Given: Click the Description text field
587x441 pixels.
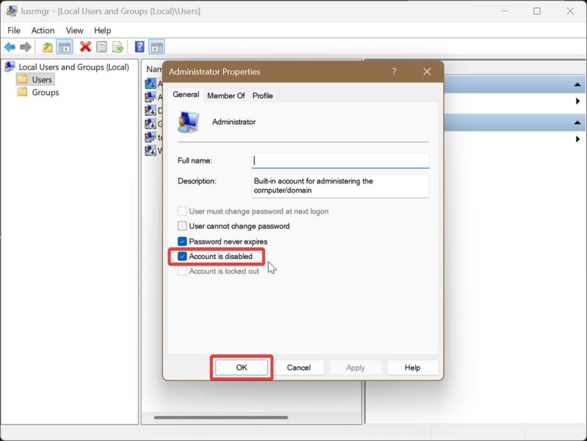Looking at the screenshot, I should click(340, 186).
